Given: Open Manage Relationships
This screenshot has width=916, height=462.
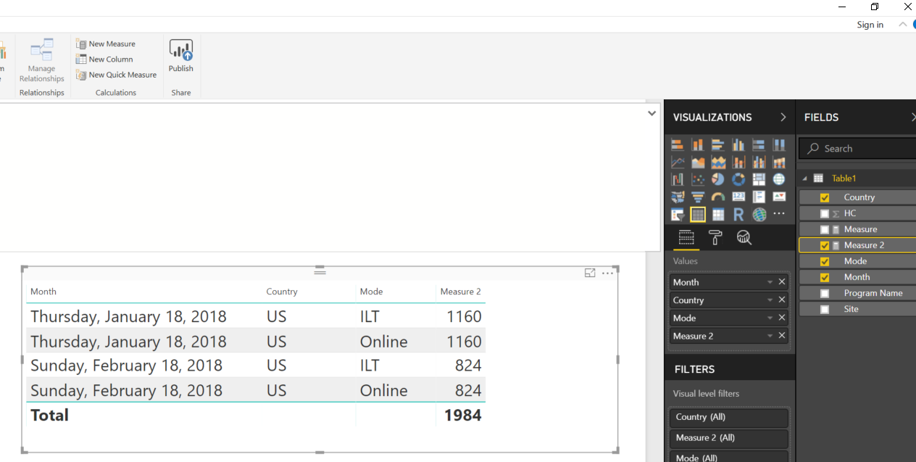Looking at the screenshot, I should (x=41, y=61).
